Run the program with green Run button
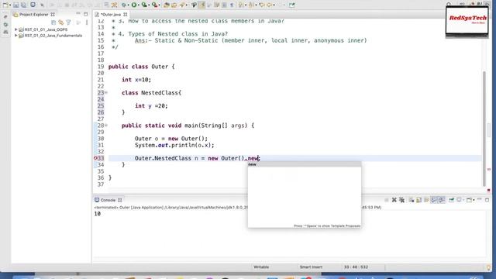 coord(134,5)
